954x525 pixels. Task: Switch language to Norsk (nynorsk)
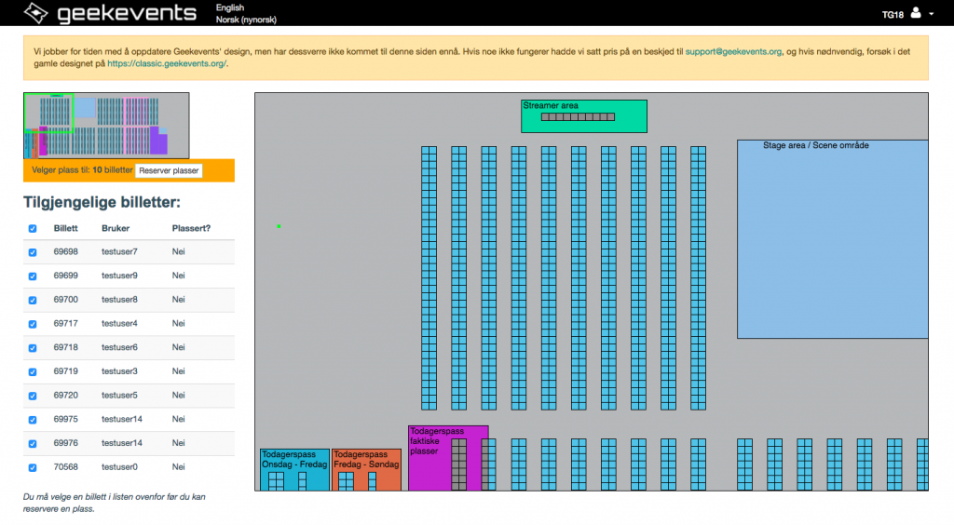pyautogui.click(x=246, y=20)
